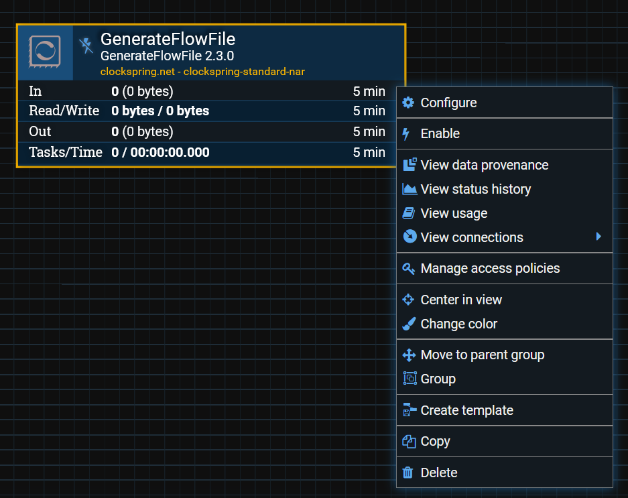The width and height of the screenshot is (628, 498).
Task: Click the GenerateFlowFile processor name
Action: (168, 40)
